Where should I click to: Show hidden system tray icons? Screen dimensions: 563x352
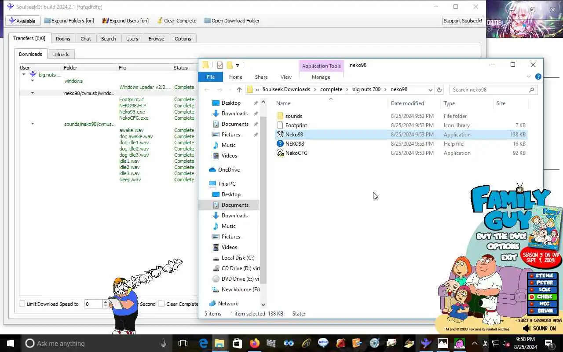[474, 343]
